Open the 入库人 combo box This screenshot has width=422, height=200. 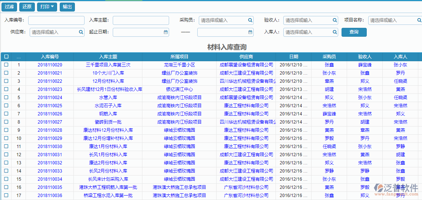(311, 32)
